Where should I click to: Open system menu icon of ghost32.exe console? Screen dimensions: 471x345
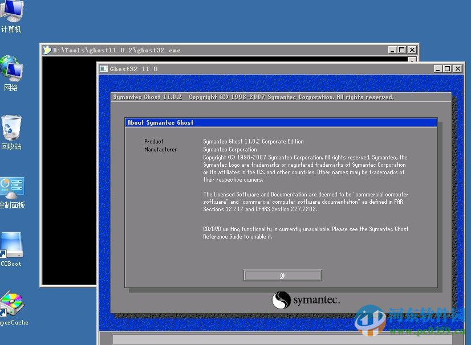coord(47,50)
